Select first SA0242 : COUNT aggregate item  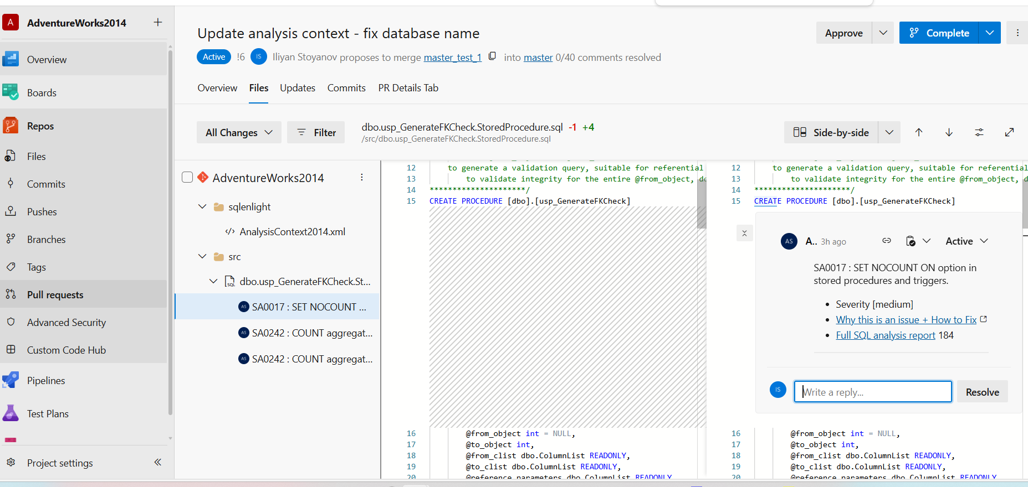click(x=277, y=333)
